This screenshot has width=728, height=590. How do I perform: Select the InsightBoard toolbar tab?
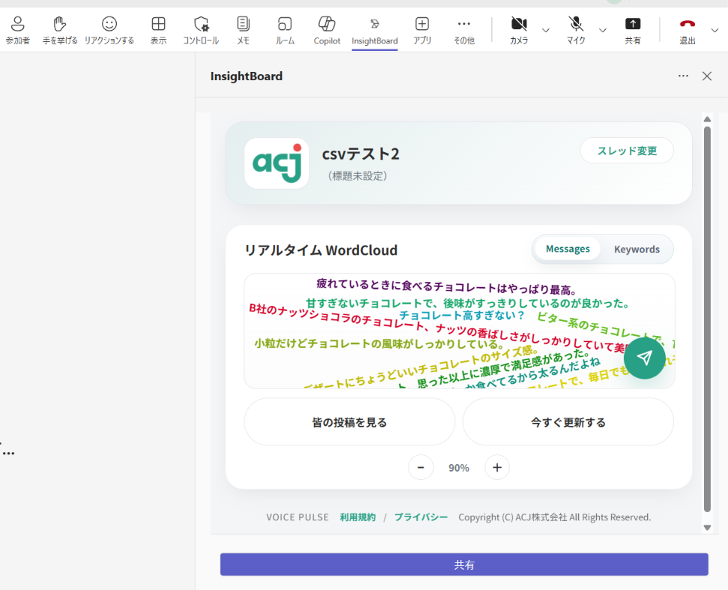(x=374, y=31)
